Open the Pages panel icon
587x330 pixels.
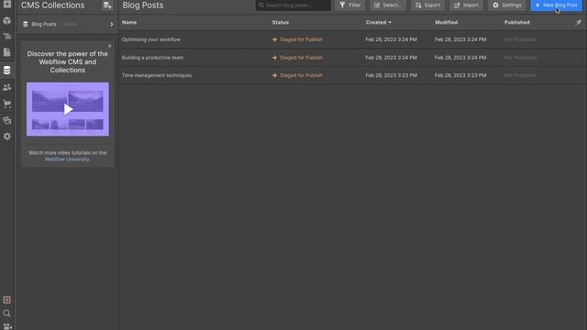[6, 52]
